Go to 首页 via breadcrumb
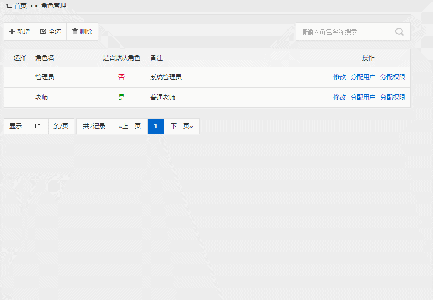The width and height of the screenshot is (433, 300). tap(20, 6)
